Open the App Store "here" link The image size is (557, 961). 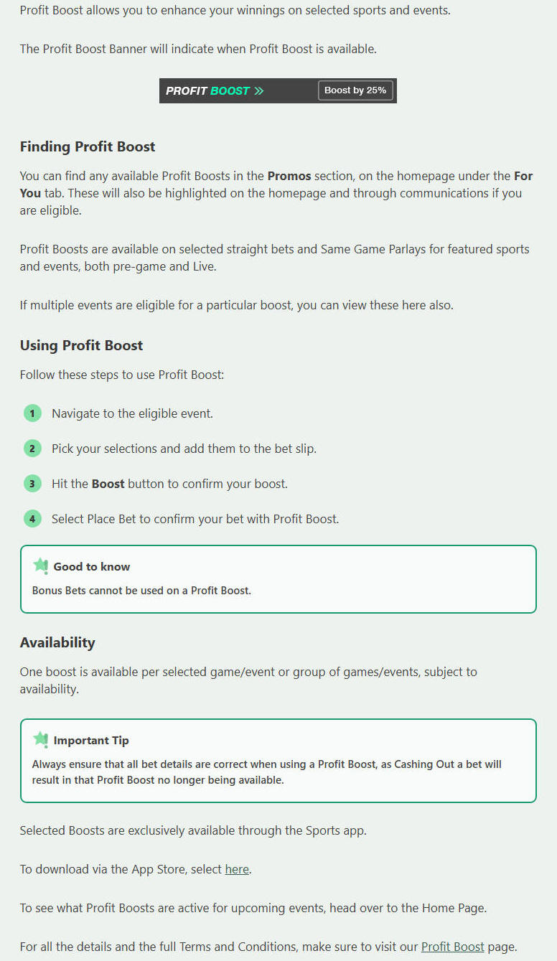click(237, 869)
